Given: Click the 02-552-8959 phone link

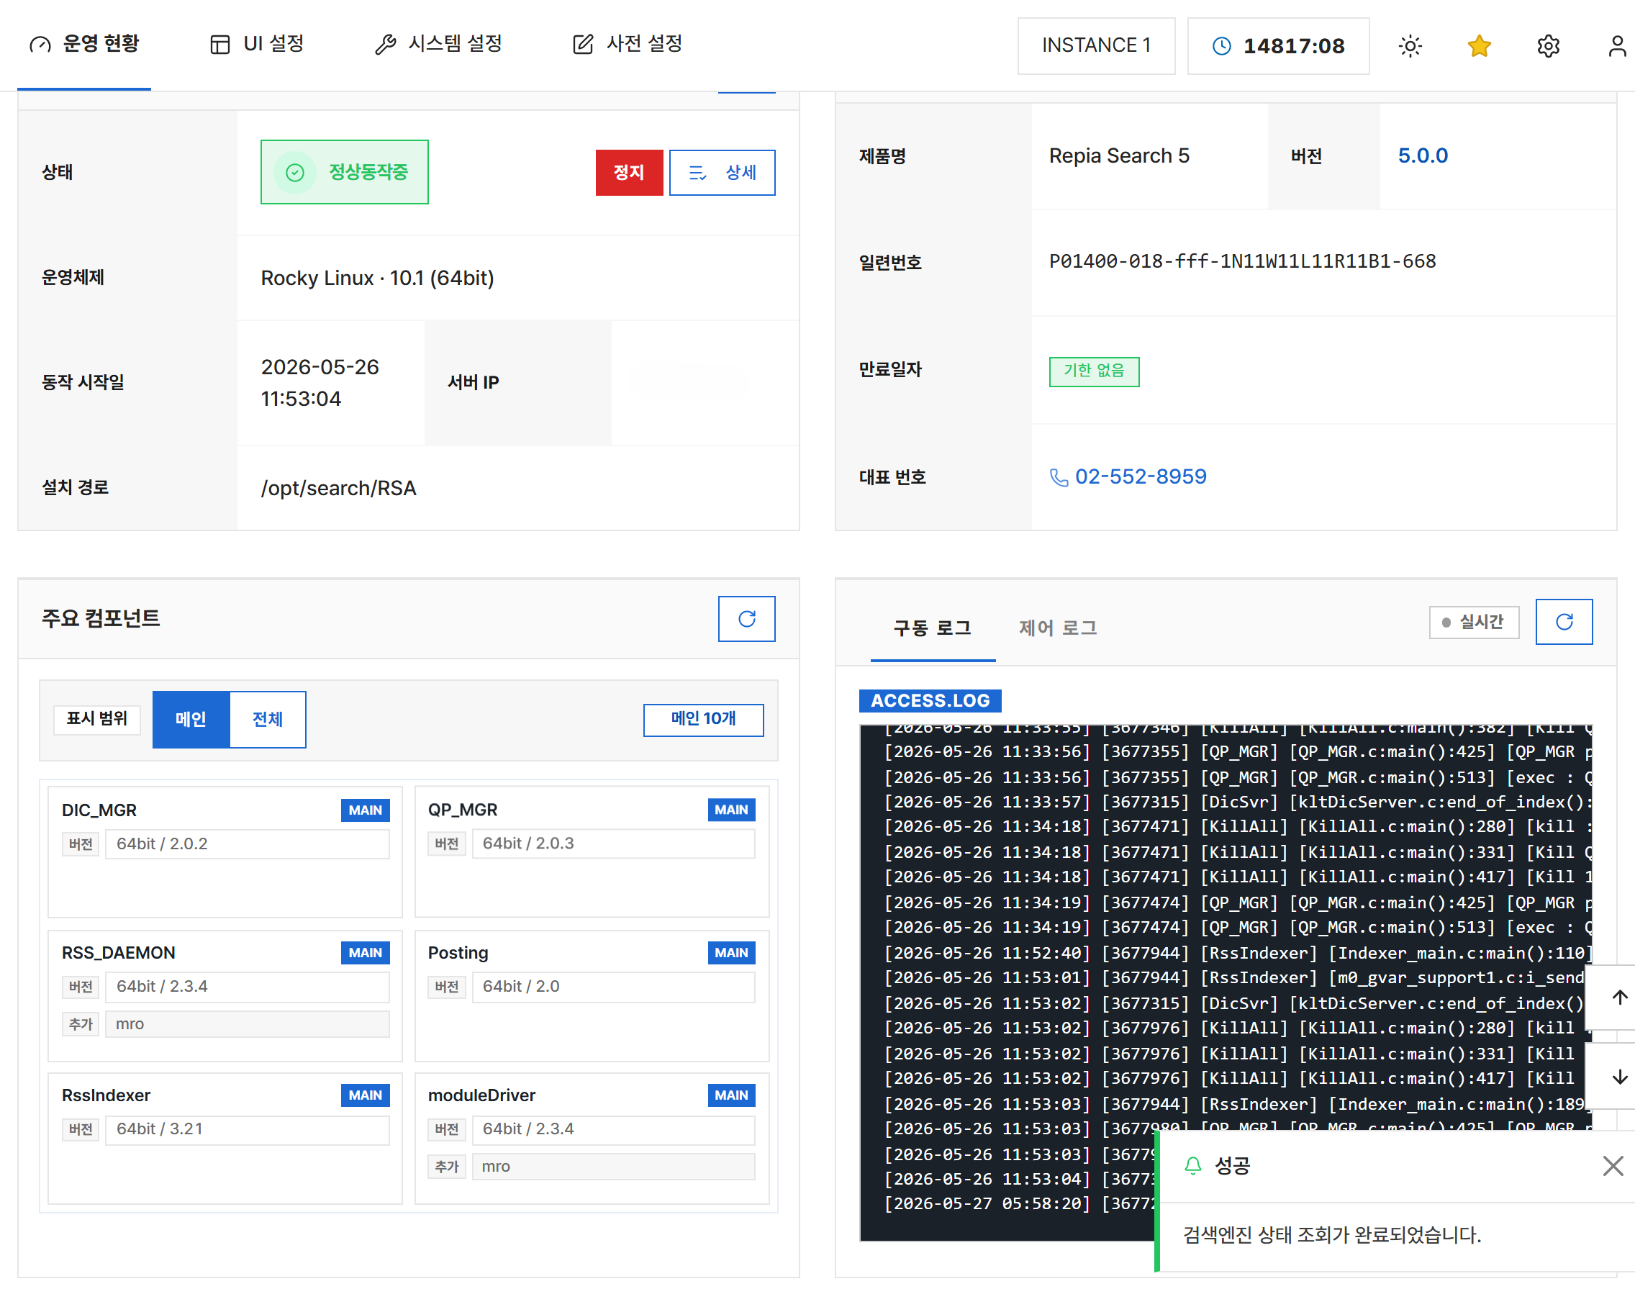Looking at the screenshot, I should [x=1141, y=477].
